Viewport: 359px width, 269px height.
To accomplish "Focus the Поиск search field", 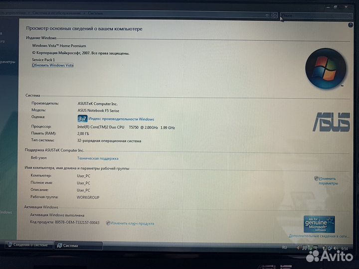I will (x=316, y=15).
